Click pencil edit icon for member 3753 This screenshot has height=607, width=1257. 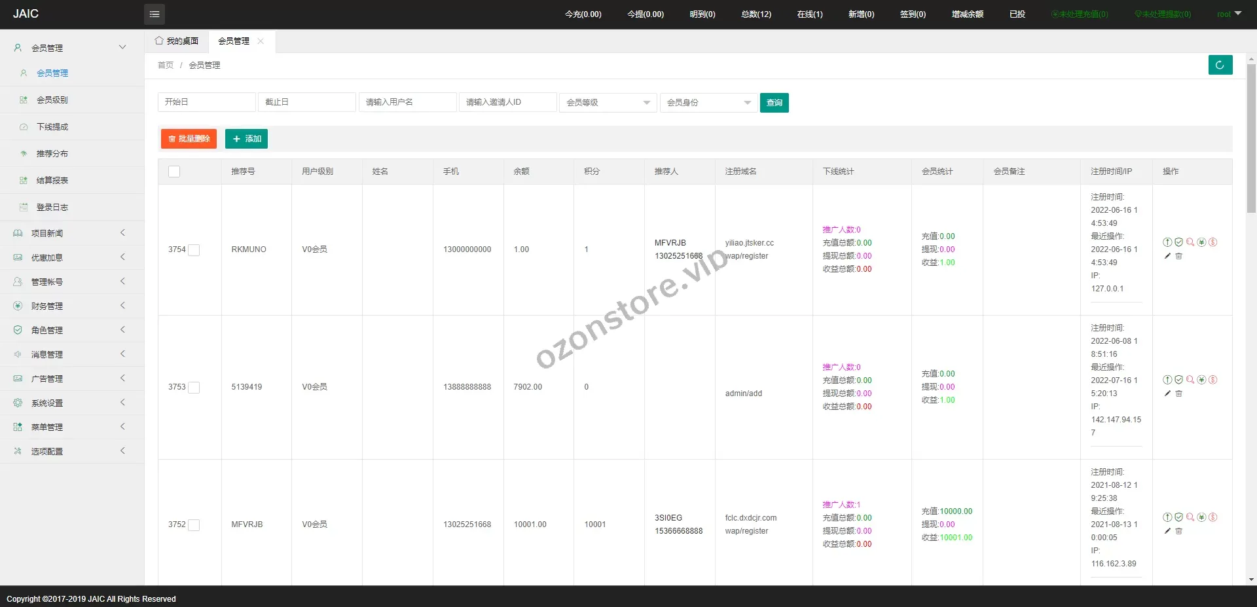coord(1167,394)
